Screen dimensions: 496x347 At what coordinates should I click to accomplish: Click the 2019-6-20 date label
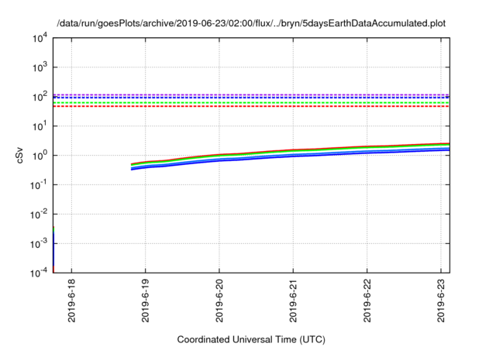tap(219, 301)
